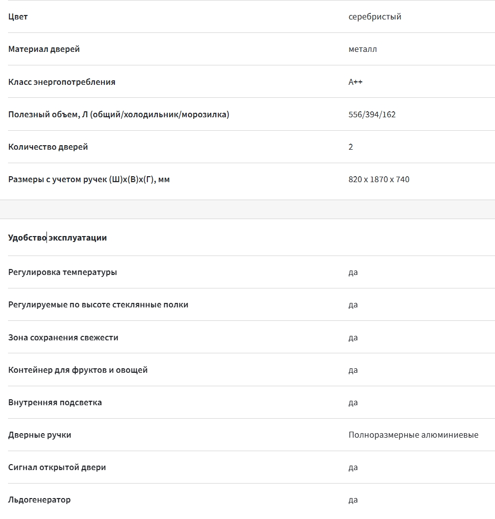Click 'Сигнал открытой двери' label
The height and width of the screenshot is (519, 495).
57,467
